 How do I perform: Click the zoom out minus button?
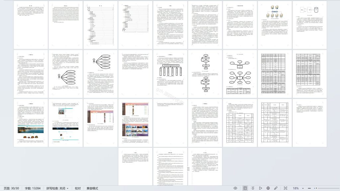point(309,188)
